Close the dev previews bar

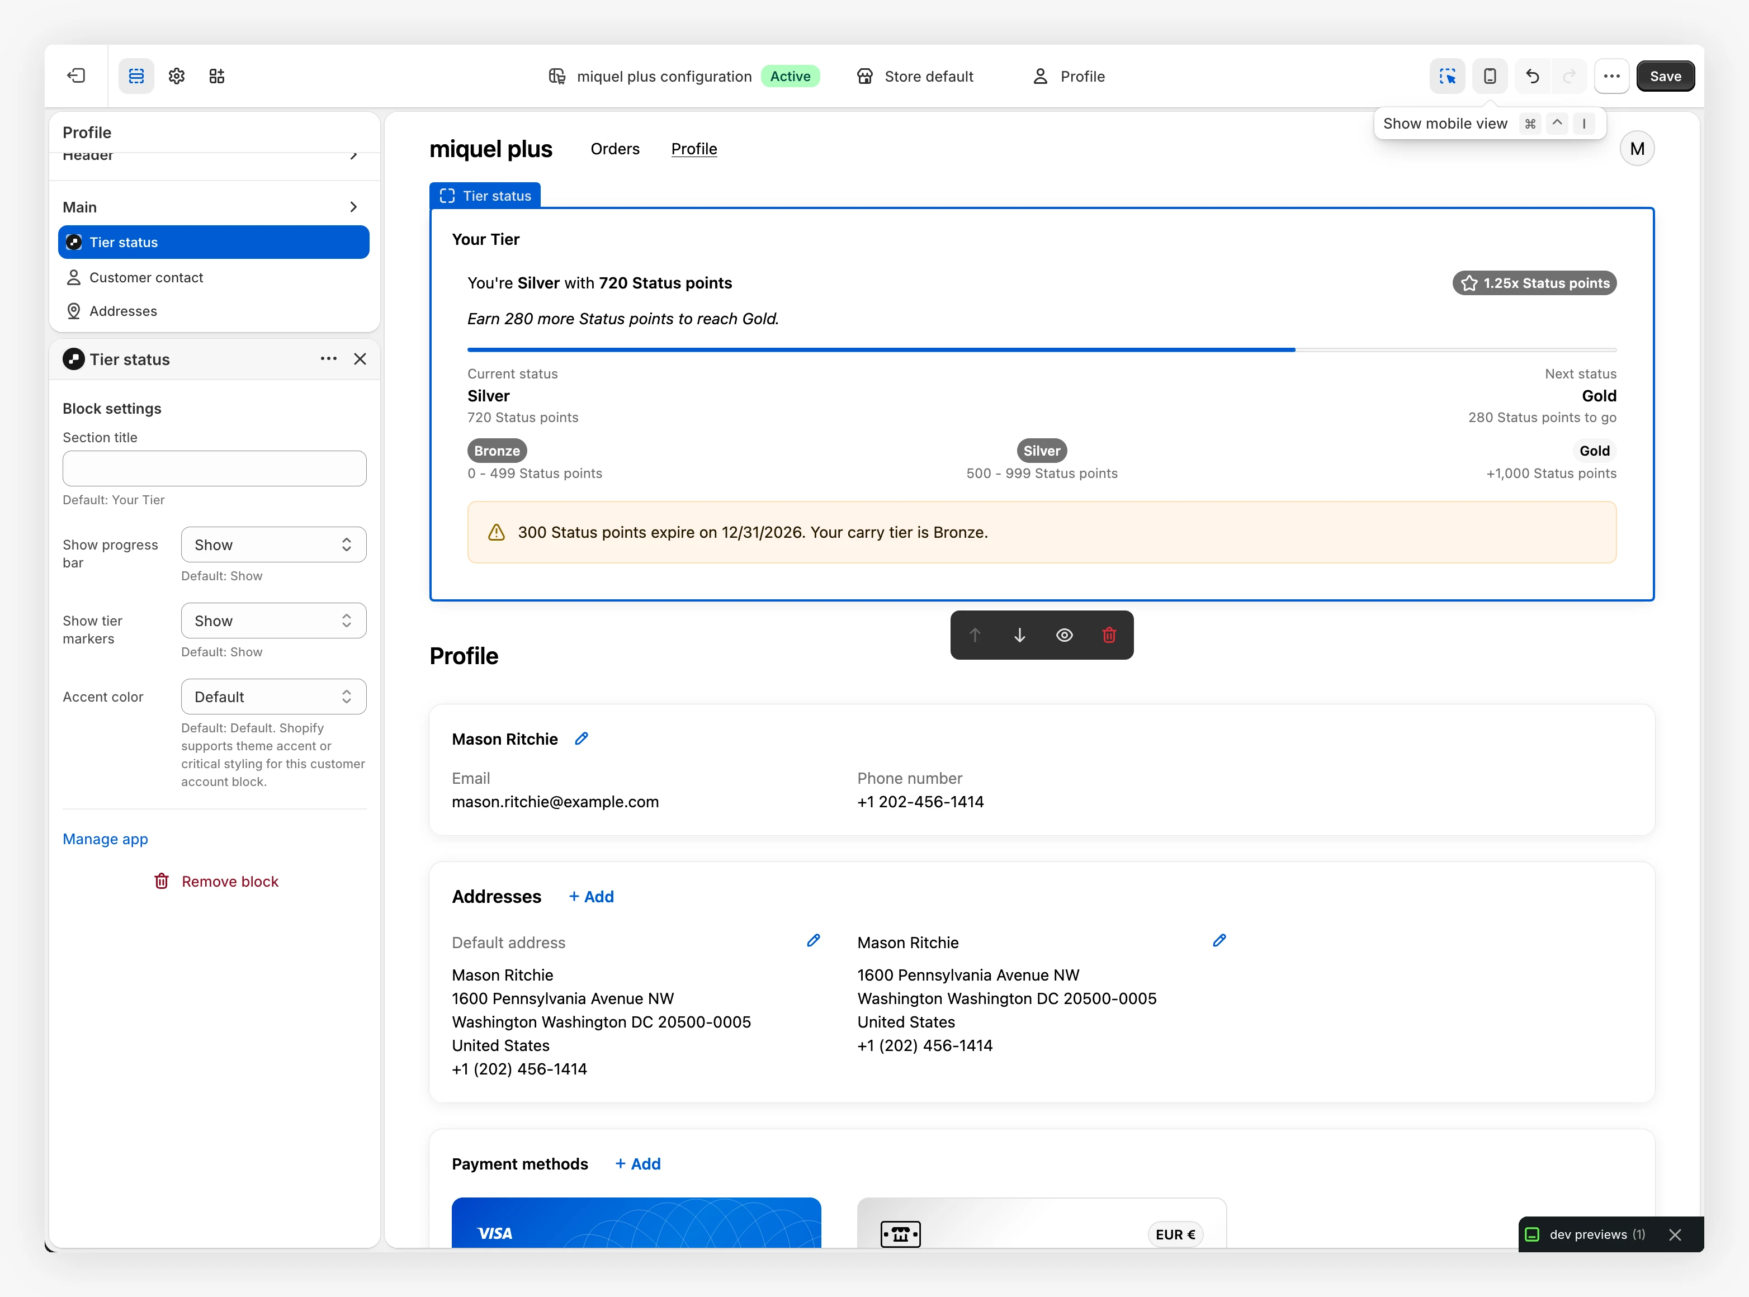(x=1675, y=1234)
